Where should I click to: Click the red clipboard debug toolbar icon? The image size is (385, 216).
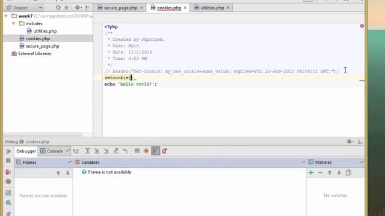165,151
